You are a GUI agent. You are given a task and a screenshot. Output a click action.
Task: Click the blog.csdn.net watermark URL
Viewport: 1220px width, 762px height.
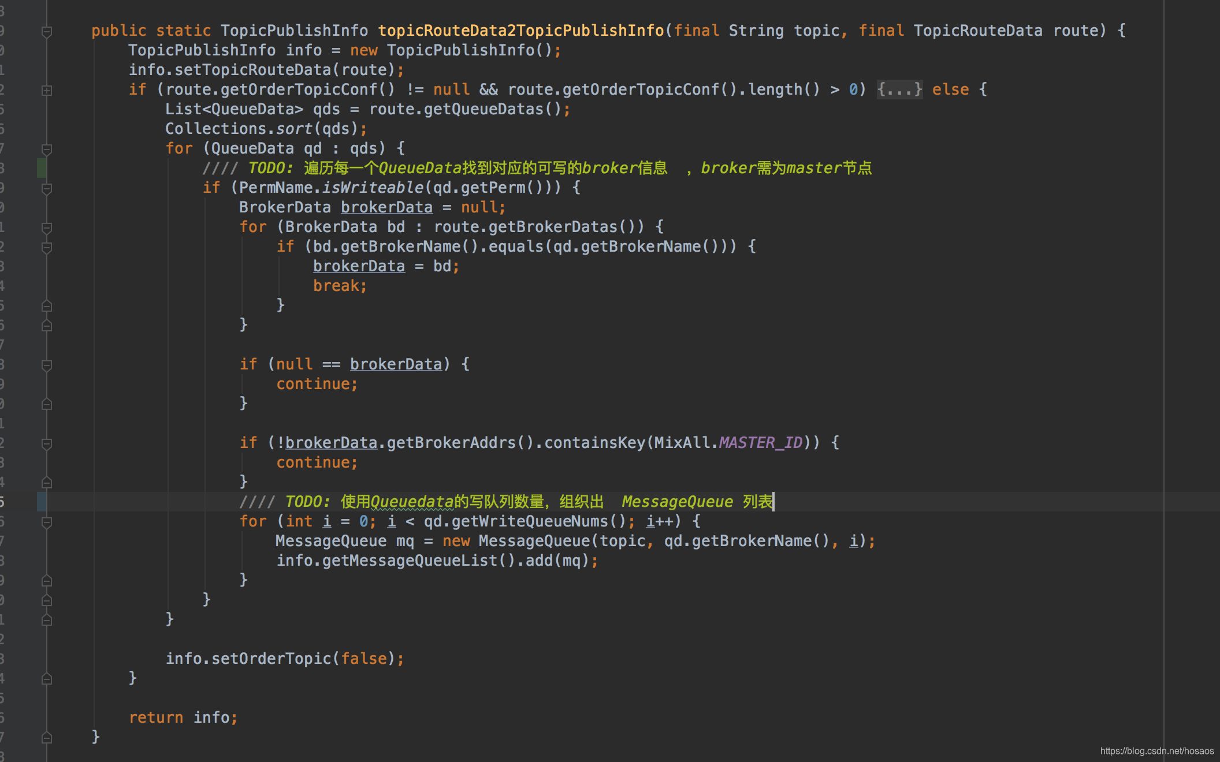[x=1156, y=750]
